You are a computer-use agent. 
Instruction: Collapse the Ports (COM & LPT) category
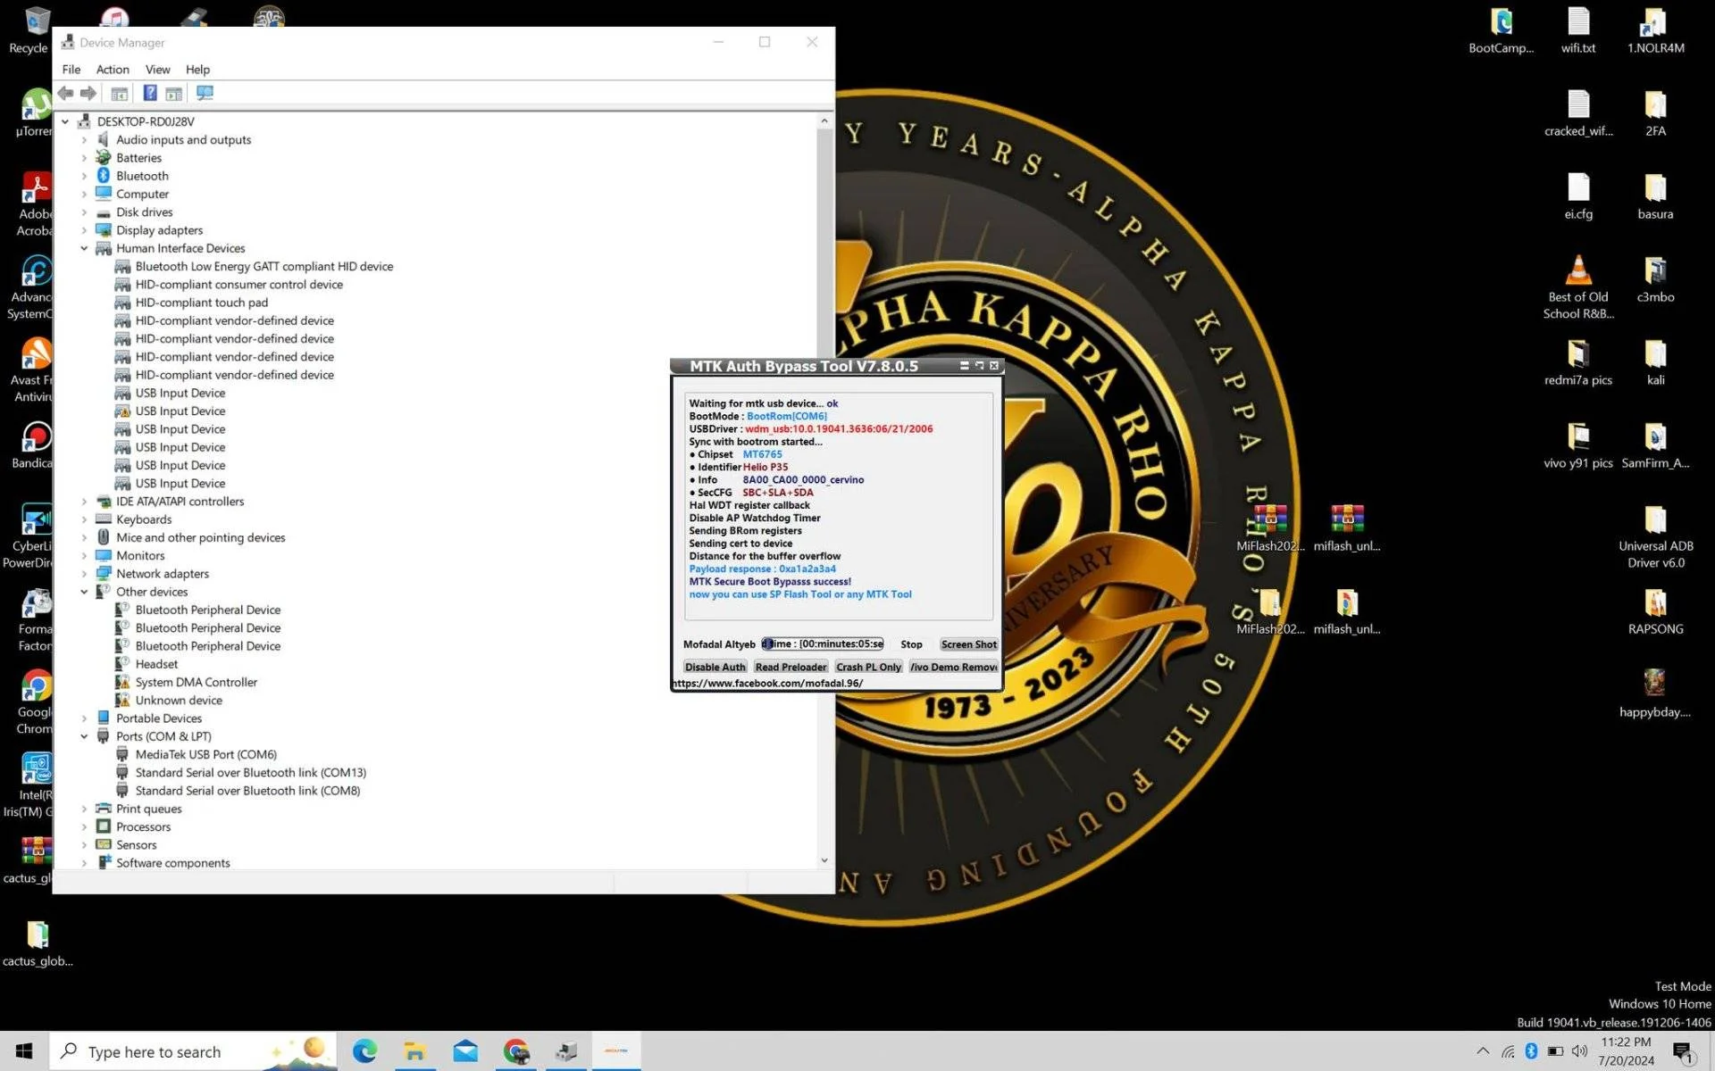click(84, 736)
